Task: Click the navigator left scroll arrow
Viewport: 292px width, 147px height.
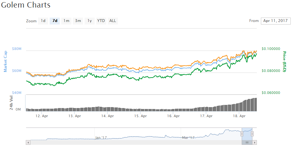Action: (28, 143)
